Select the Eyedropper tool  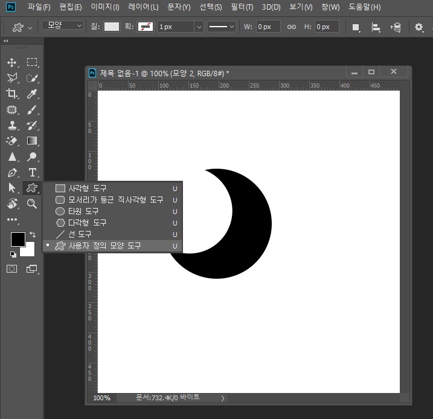tap(32, 94)
